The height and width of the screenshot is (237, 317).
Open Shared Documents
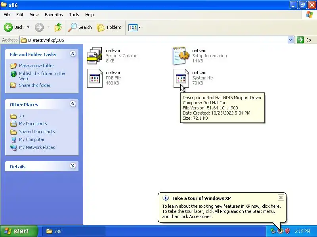(37, 132)
